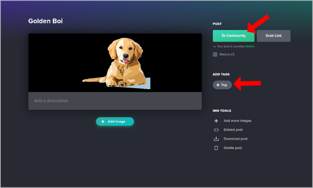
Task: Choose the Delete post option
Action: click(x=233, y=148)
